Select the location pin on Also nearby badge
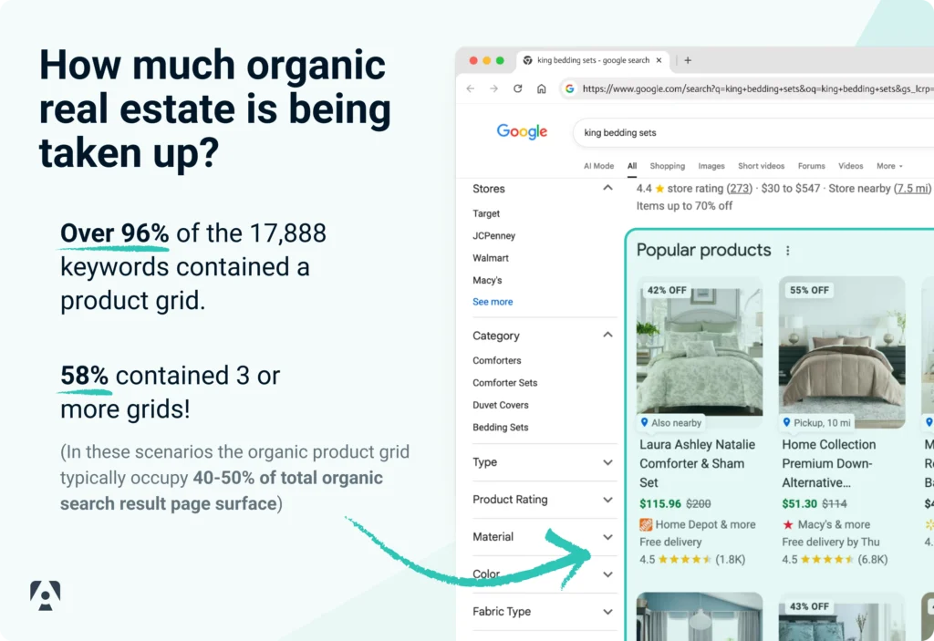This screenshot has width=934, height=641. coord(646,422)
